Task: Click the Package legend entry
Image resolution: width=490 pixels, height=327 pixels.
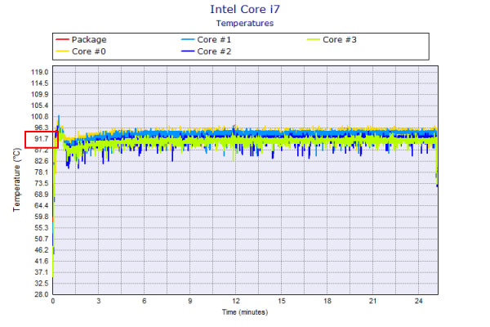Action: (81, 40)
